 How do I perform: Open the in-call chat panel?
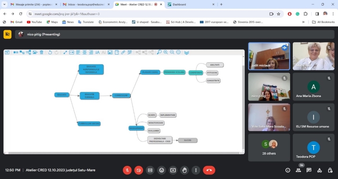309,170
